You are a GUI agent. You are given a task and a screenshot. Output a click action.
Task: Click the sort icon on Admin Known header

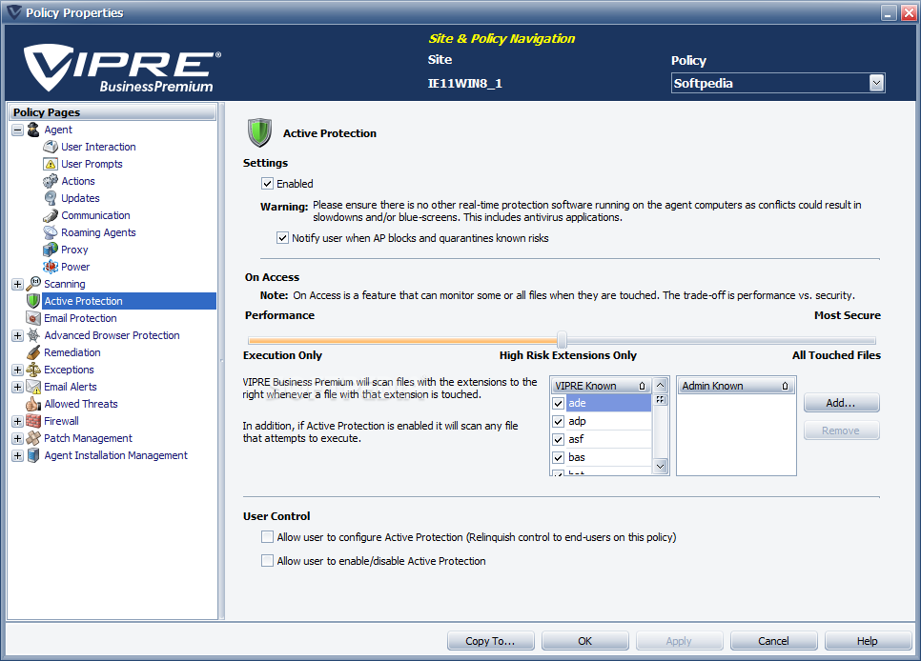pos(786,386)
